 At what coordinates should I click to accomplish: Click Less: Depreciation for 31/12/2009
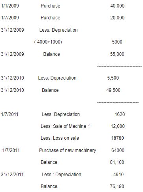click(58, 30)
